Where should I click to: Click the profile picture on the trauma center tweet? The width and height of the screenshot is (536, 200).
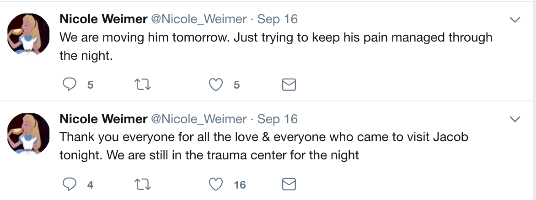point(28,134)
